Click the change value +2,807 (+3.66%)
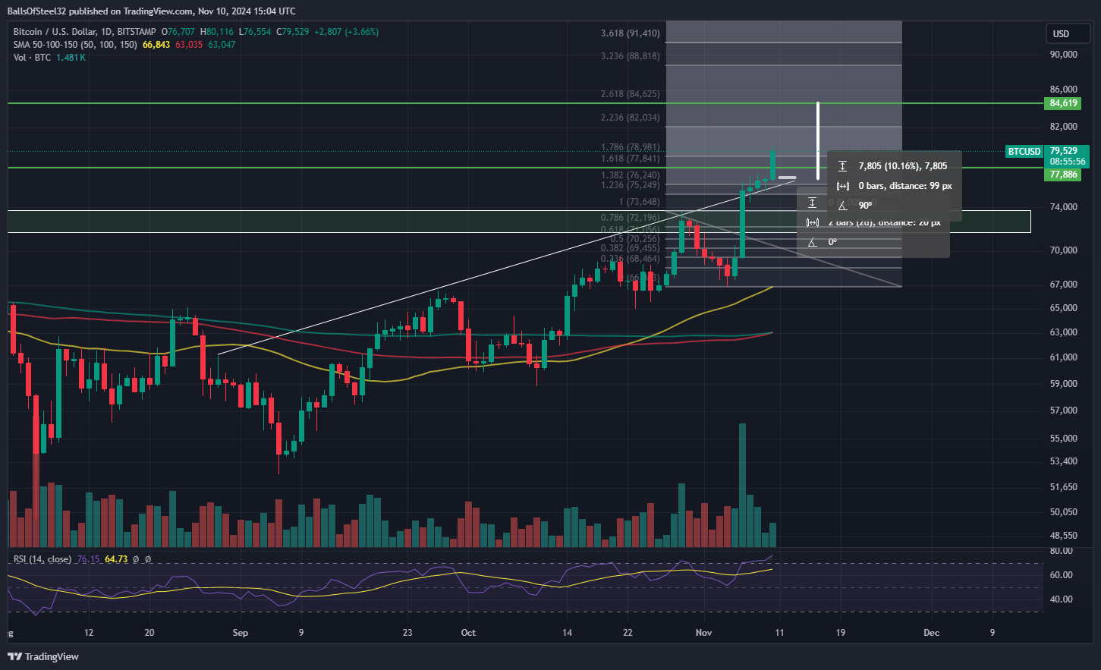 [x=347, y=32]
